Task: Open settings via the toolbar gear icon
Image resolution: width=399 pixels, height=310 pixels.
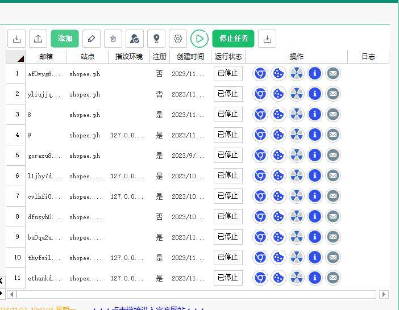Action: click(178, 39)
